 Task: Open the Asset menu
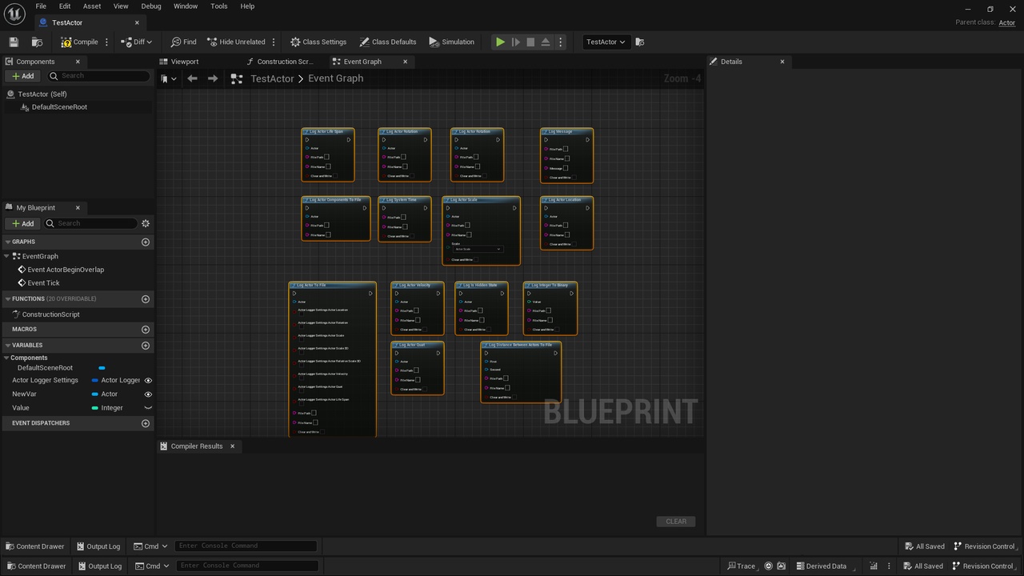click(92, 6)
